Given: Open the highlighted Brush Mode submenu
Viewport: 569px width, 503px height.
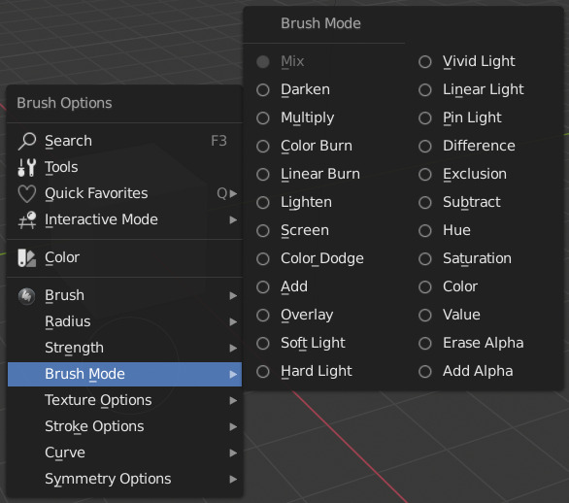Looking at the screenshot, I should [124, 374].
